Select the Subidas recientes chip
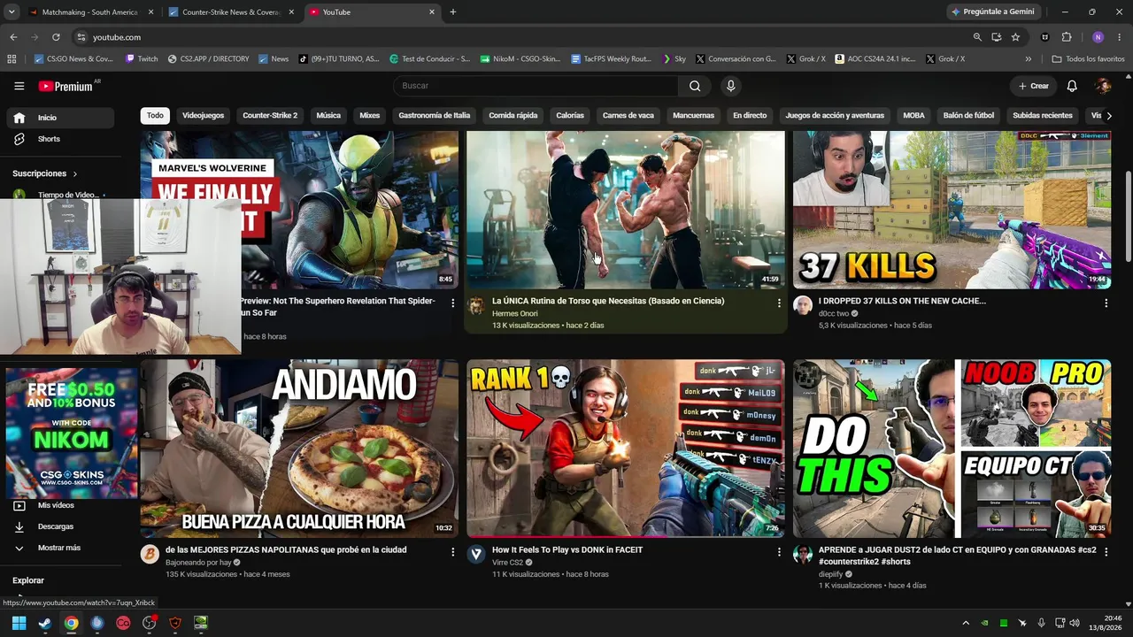This screenshot has height=637, width=1133. (1043, 115)
